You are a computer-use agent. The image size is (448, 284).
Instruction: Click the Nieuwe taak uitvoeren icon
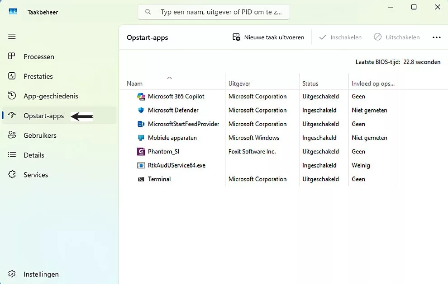pyautogui.click(x=236, y=37)
